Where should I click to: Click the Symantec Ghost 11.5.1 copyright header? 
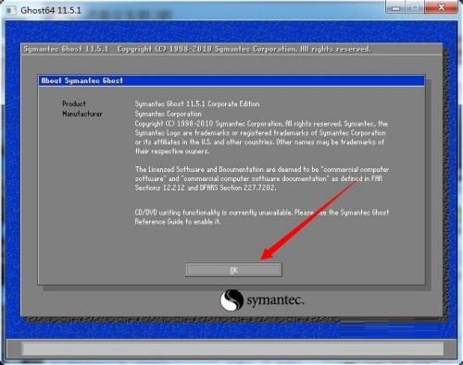[x=197, y=49]
